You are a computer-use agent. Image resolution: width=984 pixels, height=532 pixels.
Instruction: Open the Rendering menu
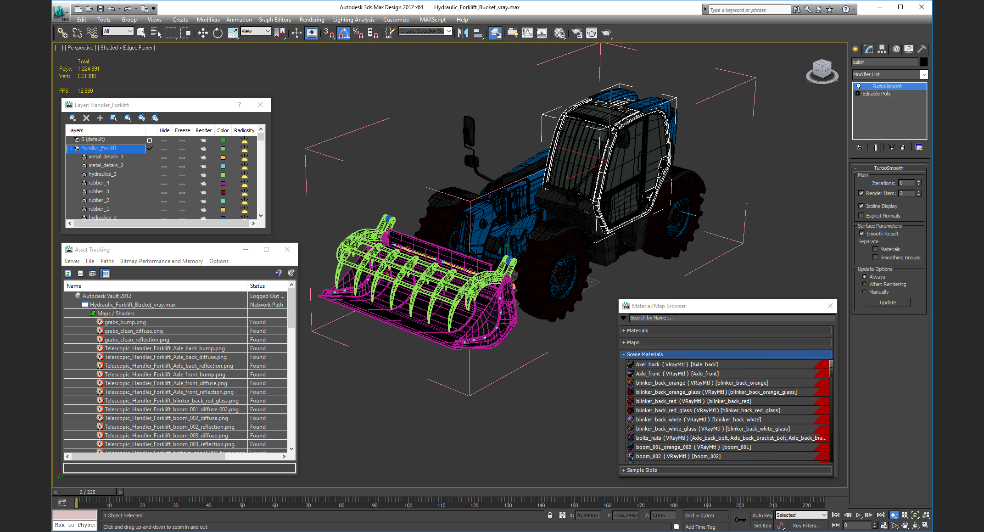[312, 20]
